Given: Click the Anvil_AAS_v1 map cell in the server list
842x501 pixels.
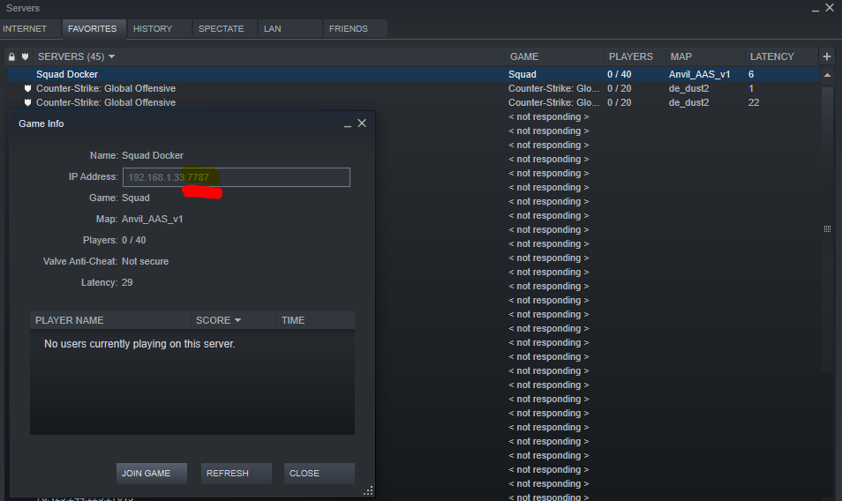Looking at the screenshot, I should 699,75.
